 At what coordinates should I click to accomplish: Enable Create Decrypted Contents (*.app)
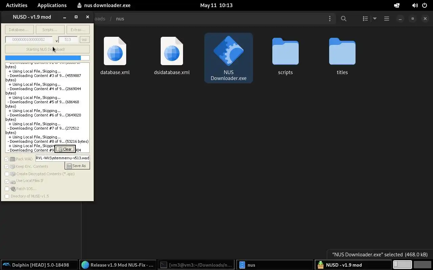(7, 174)
